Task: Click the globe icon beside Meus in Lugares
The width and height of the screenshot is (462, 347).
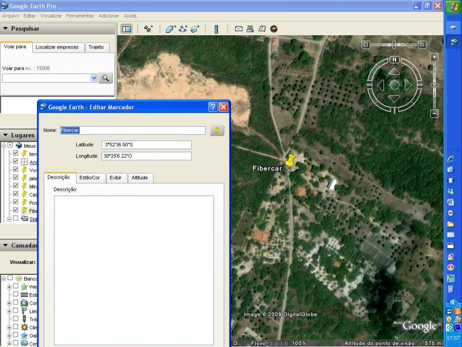Action: (19, 145)
